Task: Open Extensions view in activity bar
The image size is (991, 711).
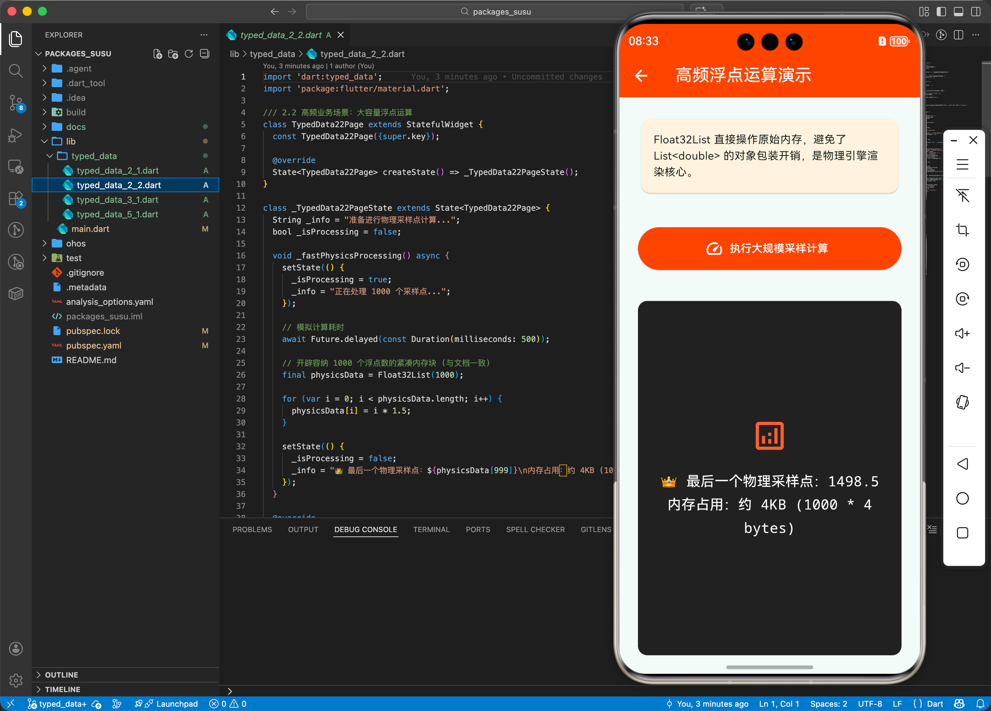Action: coord(16,199)
